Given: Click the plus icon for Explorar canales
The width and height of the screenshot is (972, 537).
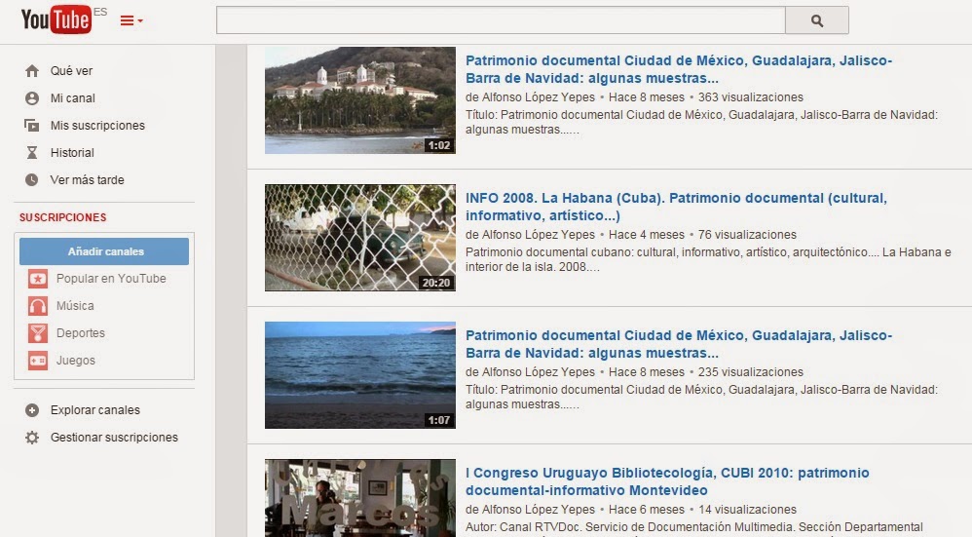Looking at the screenshot, I should click(32, 410).
